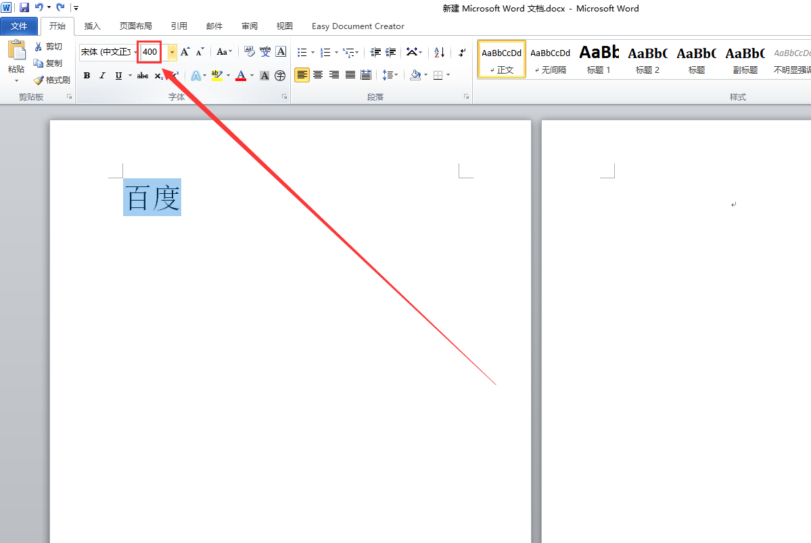Image resolution: width=811 pixels, height=543 pixels.
Task: Click the Subscript button
Action: (159, 76)
